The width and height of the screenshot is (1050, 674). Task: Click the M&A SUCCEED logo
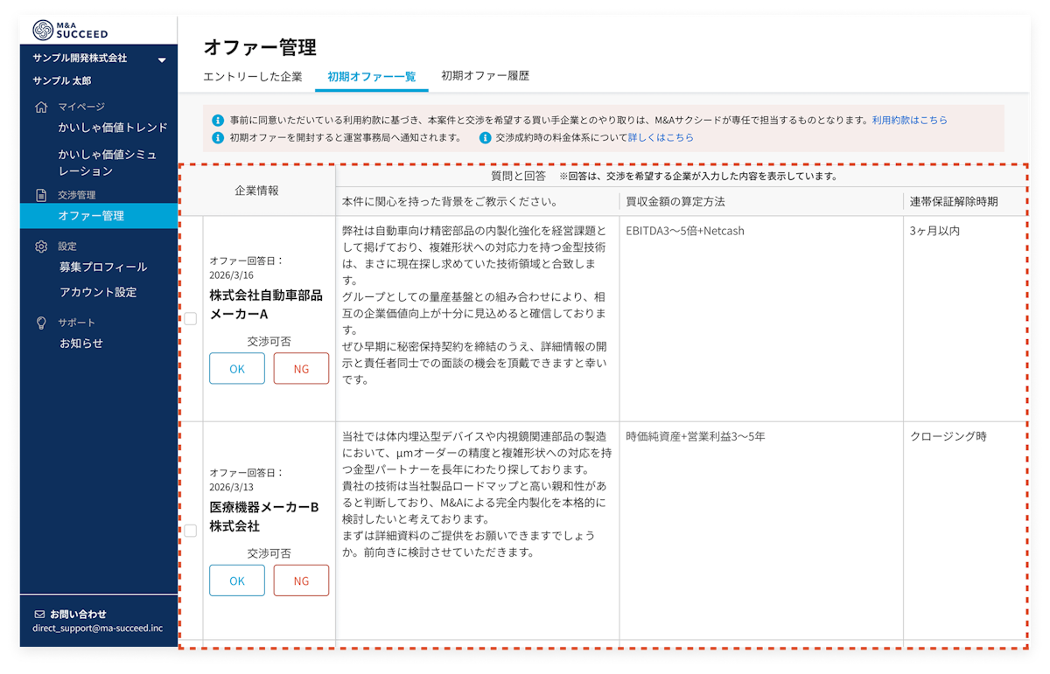click(70, 30)
